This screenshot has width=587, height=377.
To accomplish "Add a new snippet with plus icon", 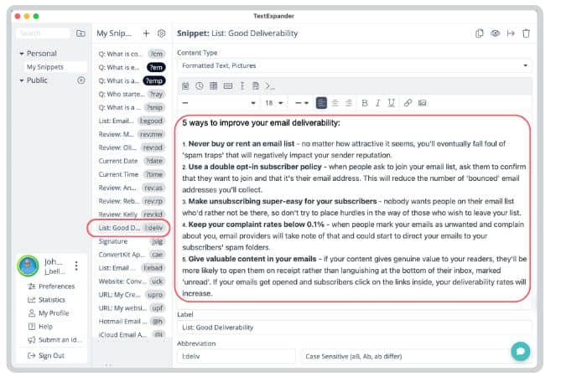I will pyautogui.click(x=146, y=34).
